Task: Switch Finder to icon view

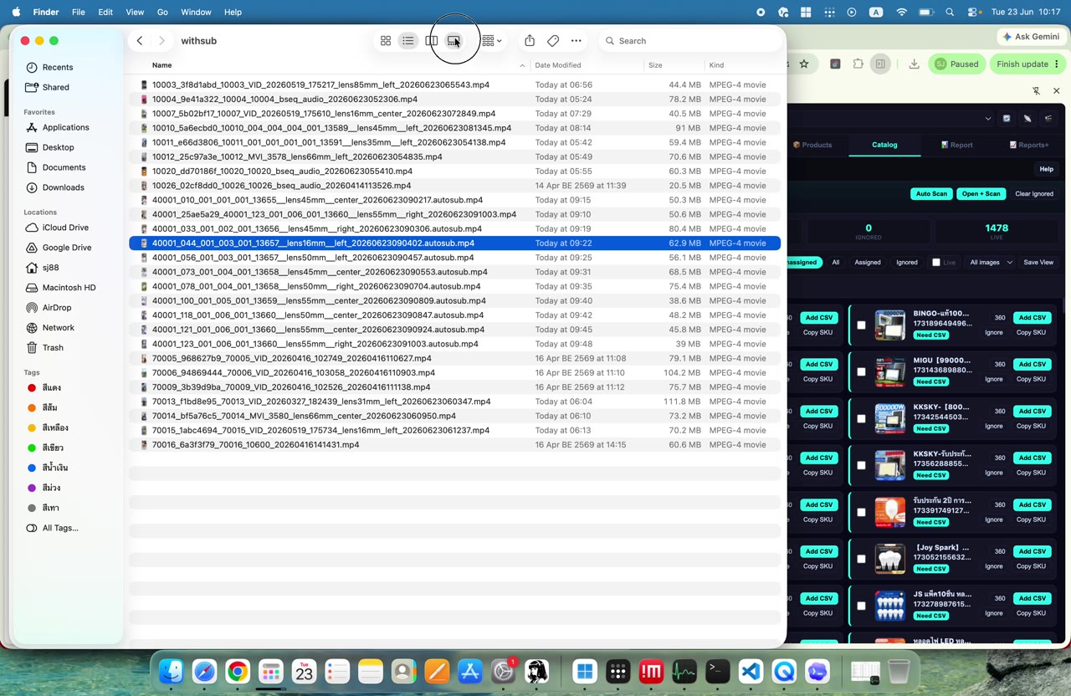Action: [x=386, y=40]
